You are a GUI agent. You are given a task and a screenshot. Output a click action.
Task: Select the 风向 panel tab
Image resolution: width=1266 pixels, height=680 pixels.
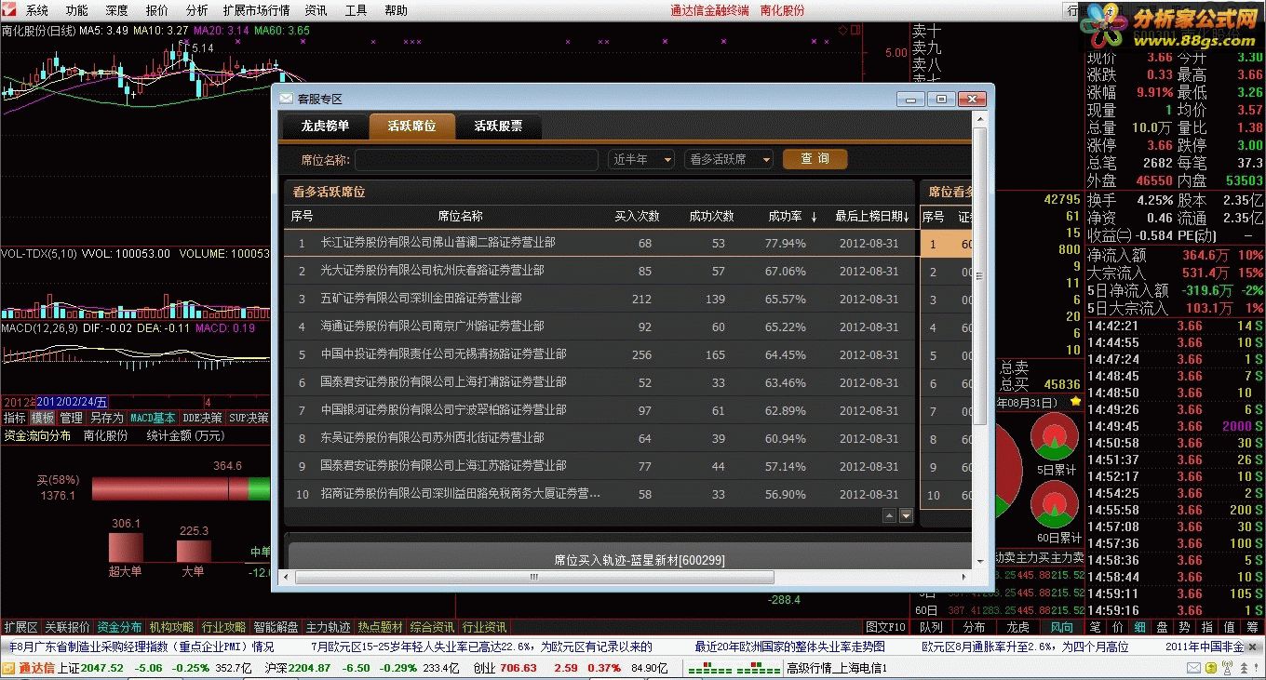(1062, 627)
